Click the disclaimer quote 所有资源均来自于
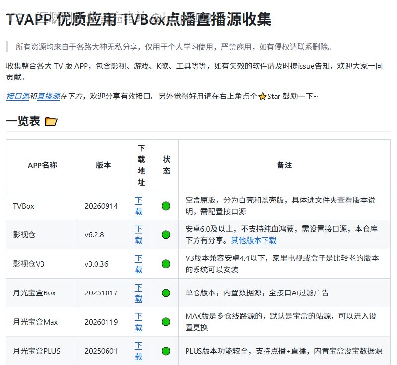This screenshot has height=365, width=397. (174, 47)
